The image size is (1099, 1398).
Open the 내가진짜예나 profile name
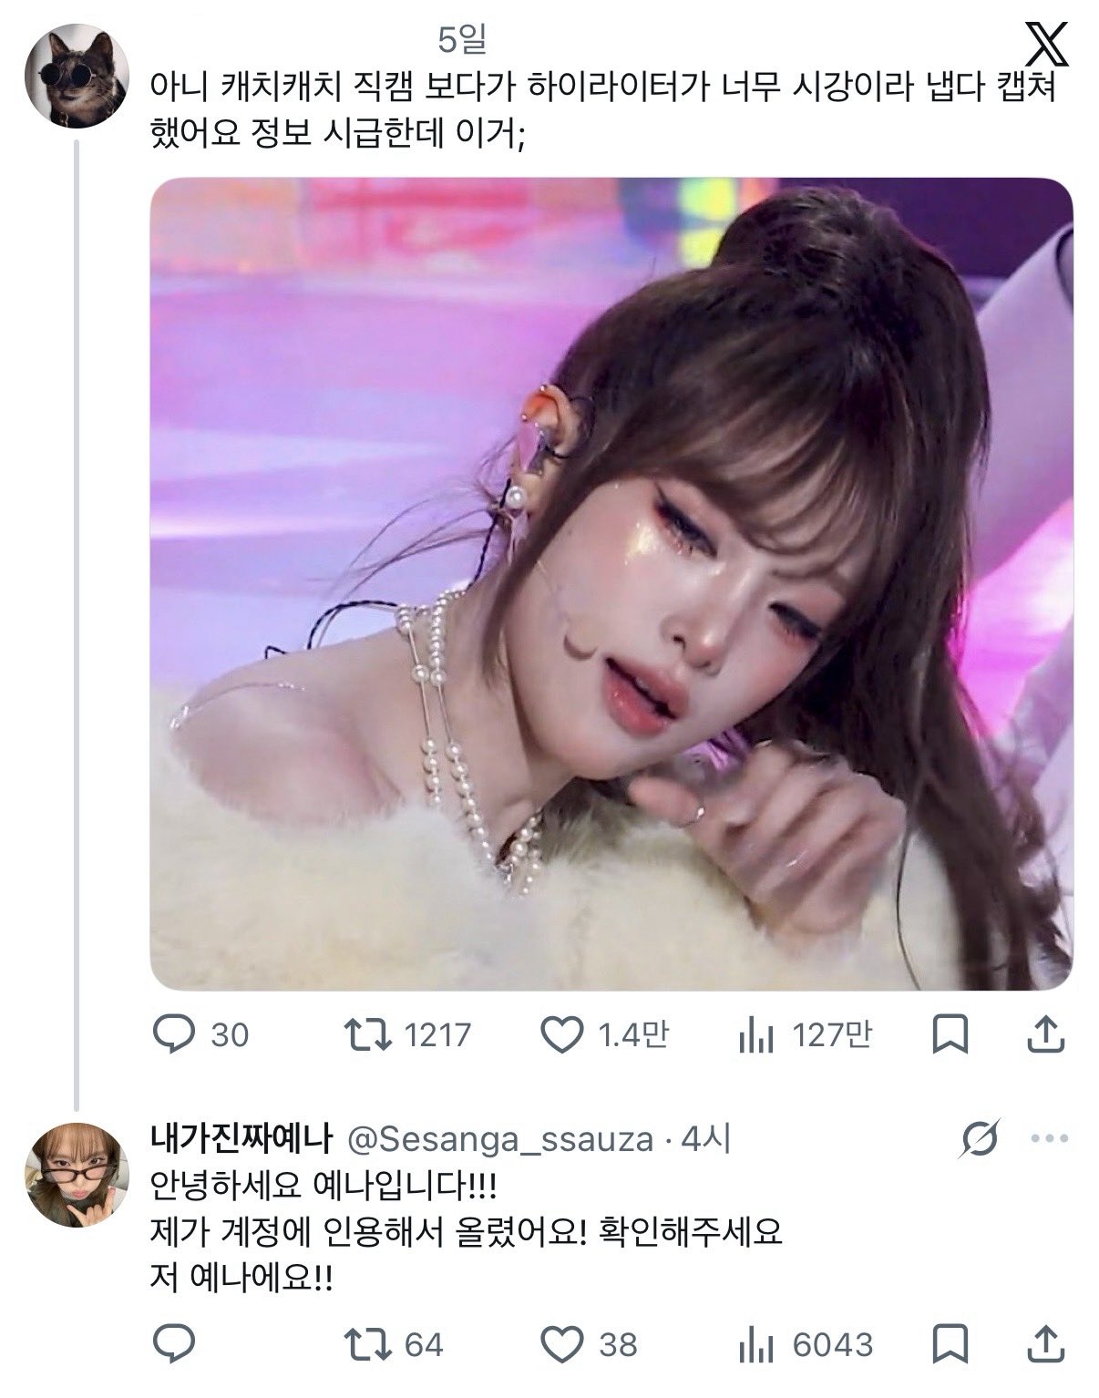coord(243,1139)
